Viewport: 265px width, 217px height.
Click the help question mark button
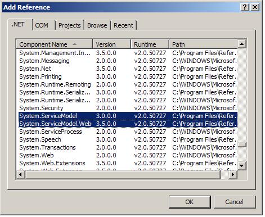[245, 7]
